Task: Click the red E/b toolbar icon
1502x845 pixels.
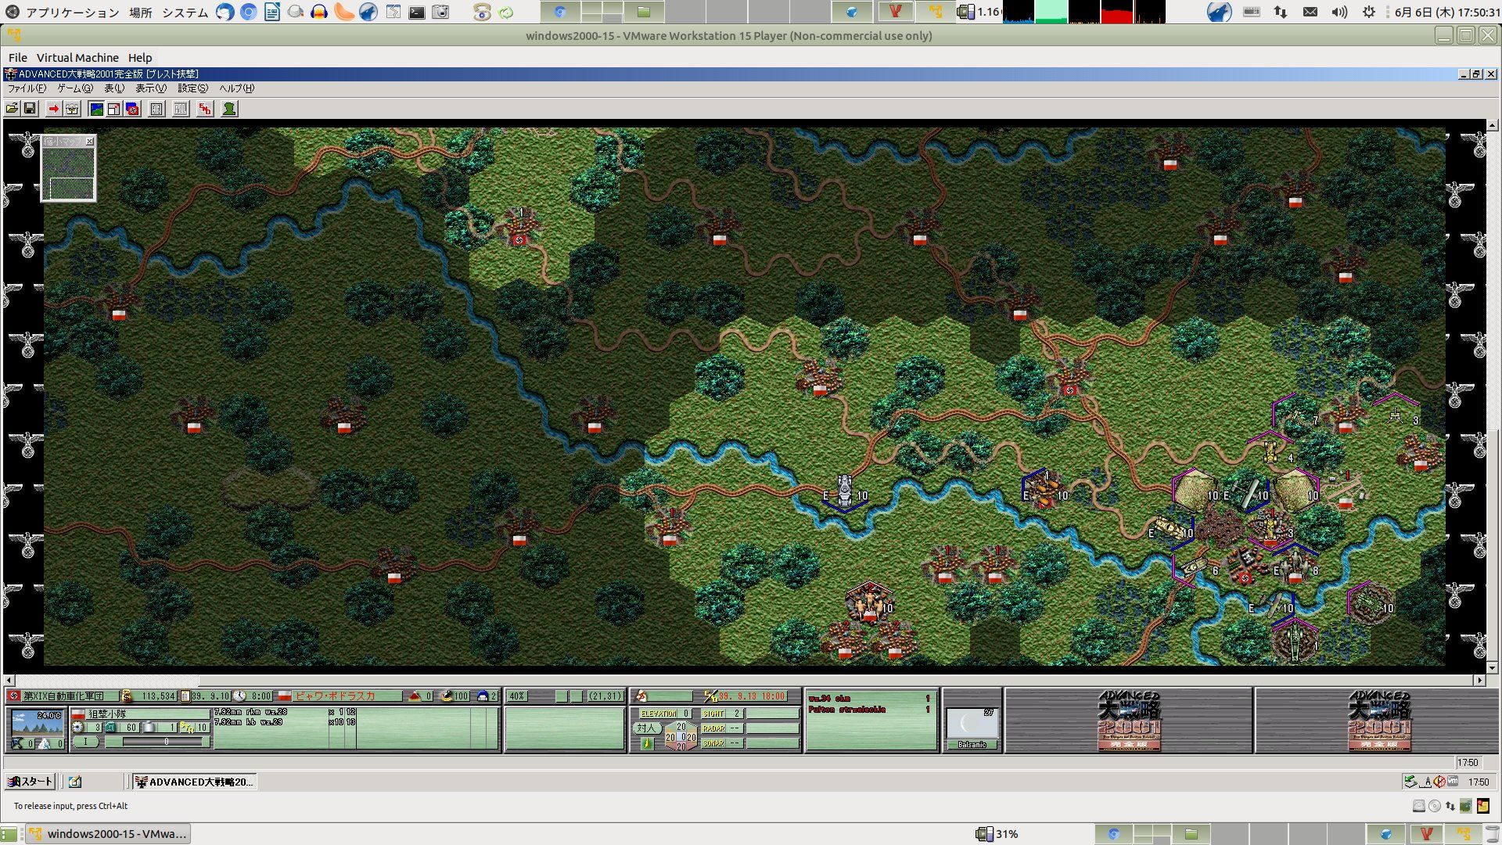Action: (205, 109)
